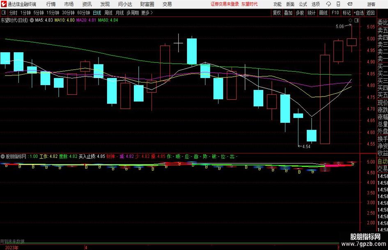The height and width of the screenshot is (250, 388).
Task: Open the 发现 menu
Action: [x=105, y=4]
